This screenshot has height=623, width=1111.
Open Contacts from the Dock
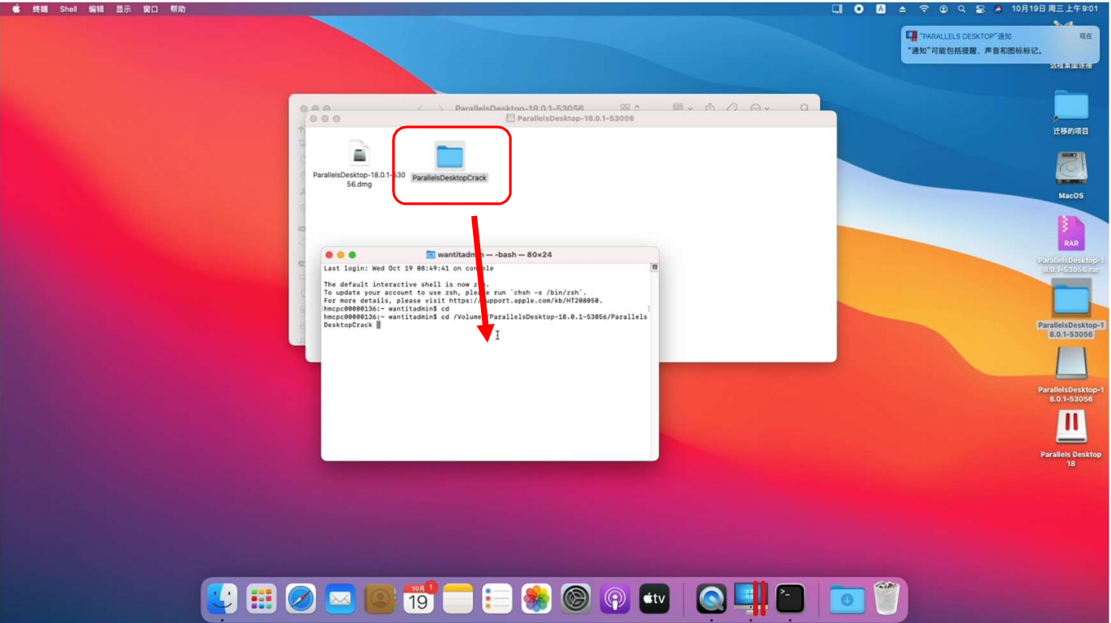click(379, 599)
